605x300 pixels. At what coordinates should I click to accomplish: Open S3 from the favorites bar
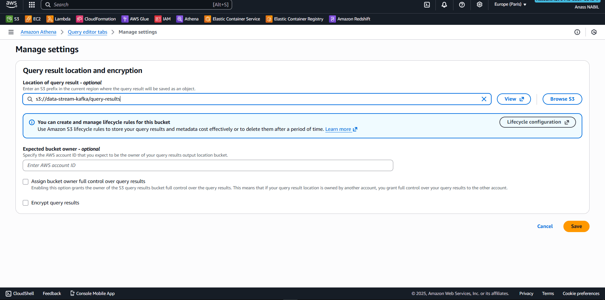point(13,19)
